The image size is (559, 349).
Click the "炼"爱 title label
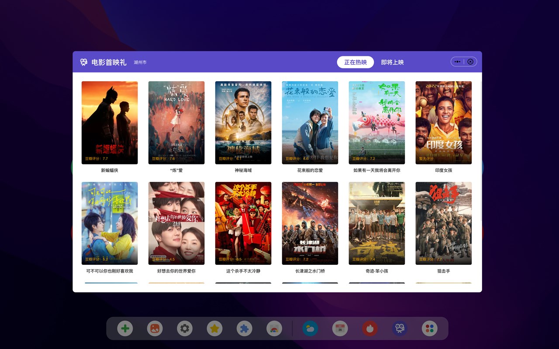tap(176, 170)
